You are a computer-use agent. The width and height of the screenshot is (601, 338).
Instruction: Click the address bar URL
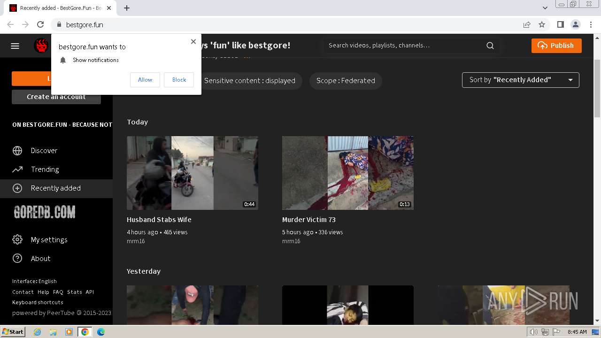(85, 25)
